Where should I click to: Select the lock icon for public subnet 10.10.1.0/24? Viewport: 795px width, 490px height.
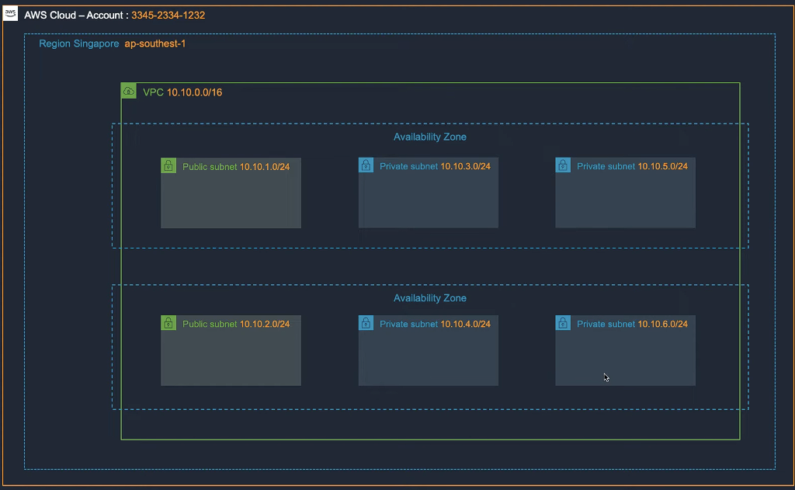click(168, 166)
